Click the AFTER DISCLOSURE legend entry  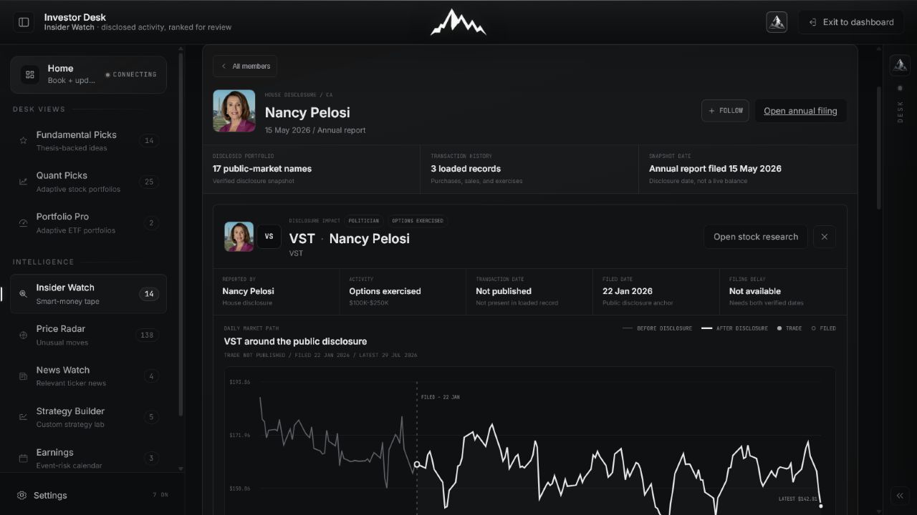[734, 328]
